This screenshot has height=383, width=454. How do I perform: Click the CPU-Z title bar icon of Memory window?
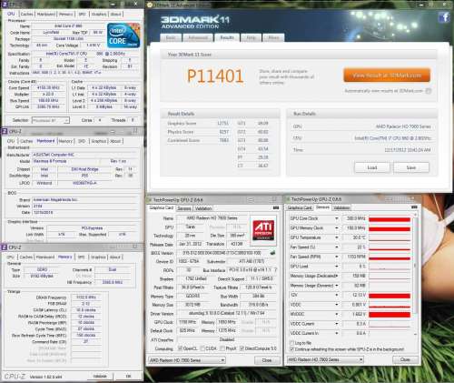pos(5,247)
